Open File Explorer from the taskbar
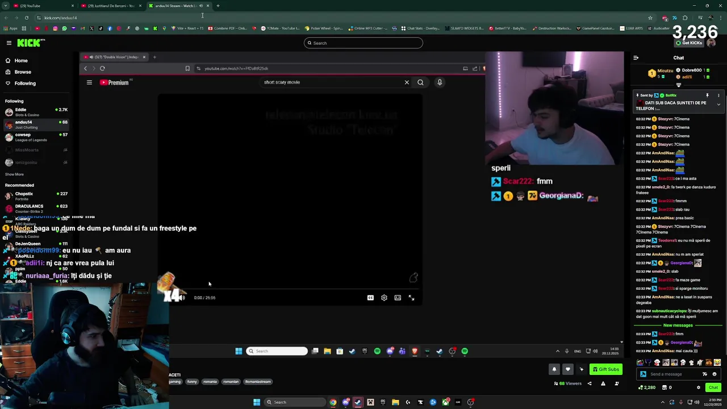This screenshot has width=727, height=409. click(x=395, y=402)
